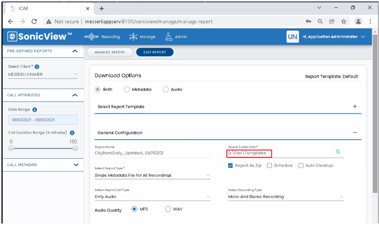The height and width of the screenshot is (225, 379).
Task: Select WAV audio quality
Action: [x=168, y=209]
